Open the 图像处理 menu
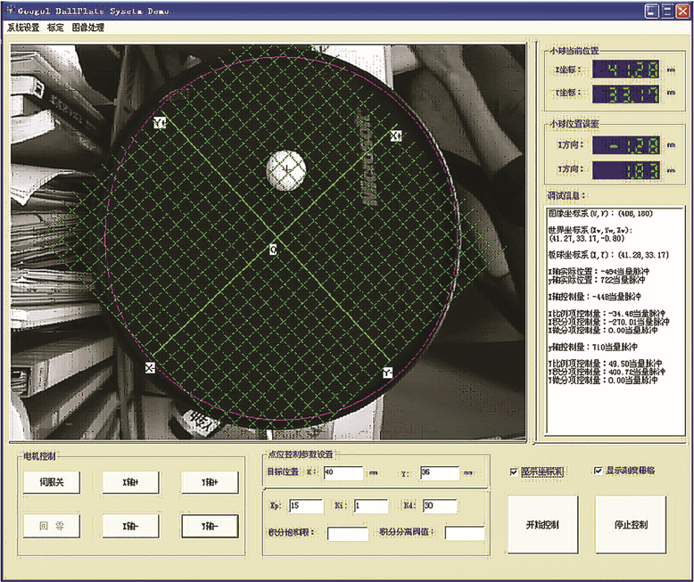This screenshot has height=582, width=694. (x=89, y=28)
